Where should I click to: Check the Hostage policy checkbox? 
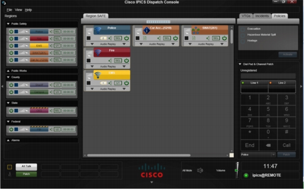pos(243,42)
